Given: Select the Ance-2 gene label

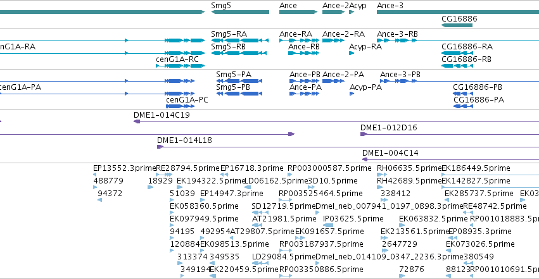Looking at the screenshot, I should [335, 6].
